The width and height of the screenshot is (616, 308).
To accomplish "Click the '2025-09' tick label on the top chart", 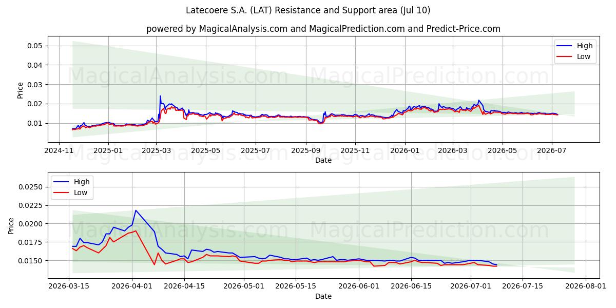I will click(305, 151).
